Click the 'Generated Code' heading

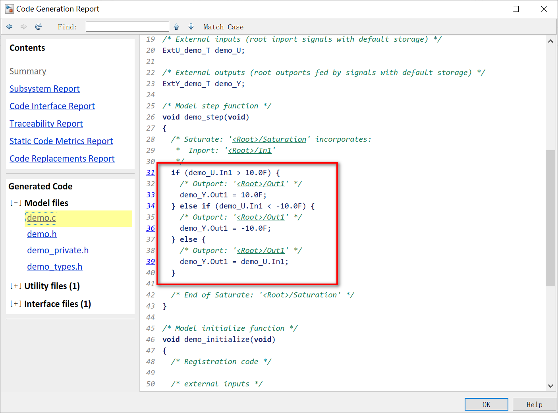[x=41, y=186]
